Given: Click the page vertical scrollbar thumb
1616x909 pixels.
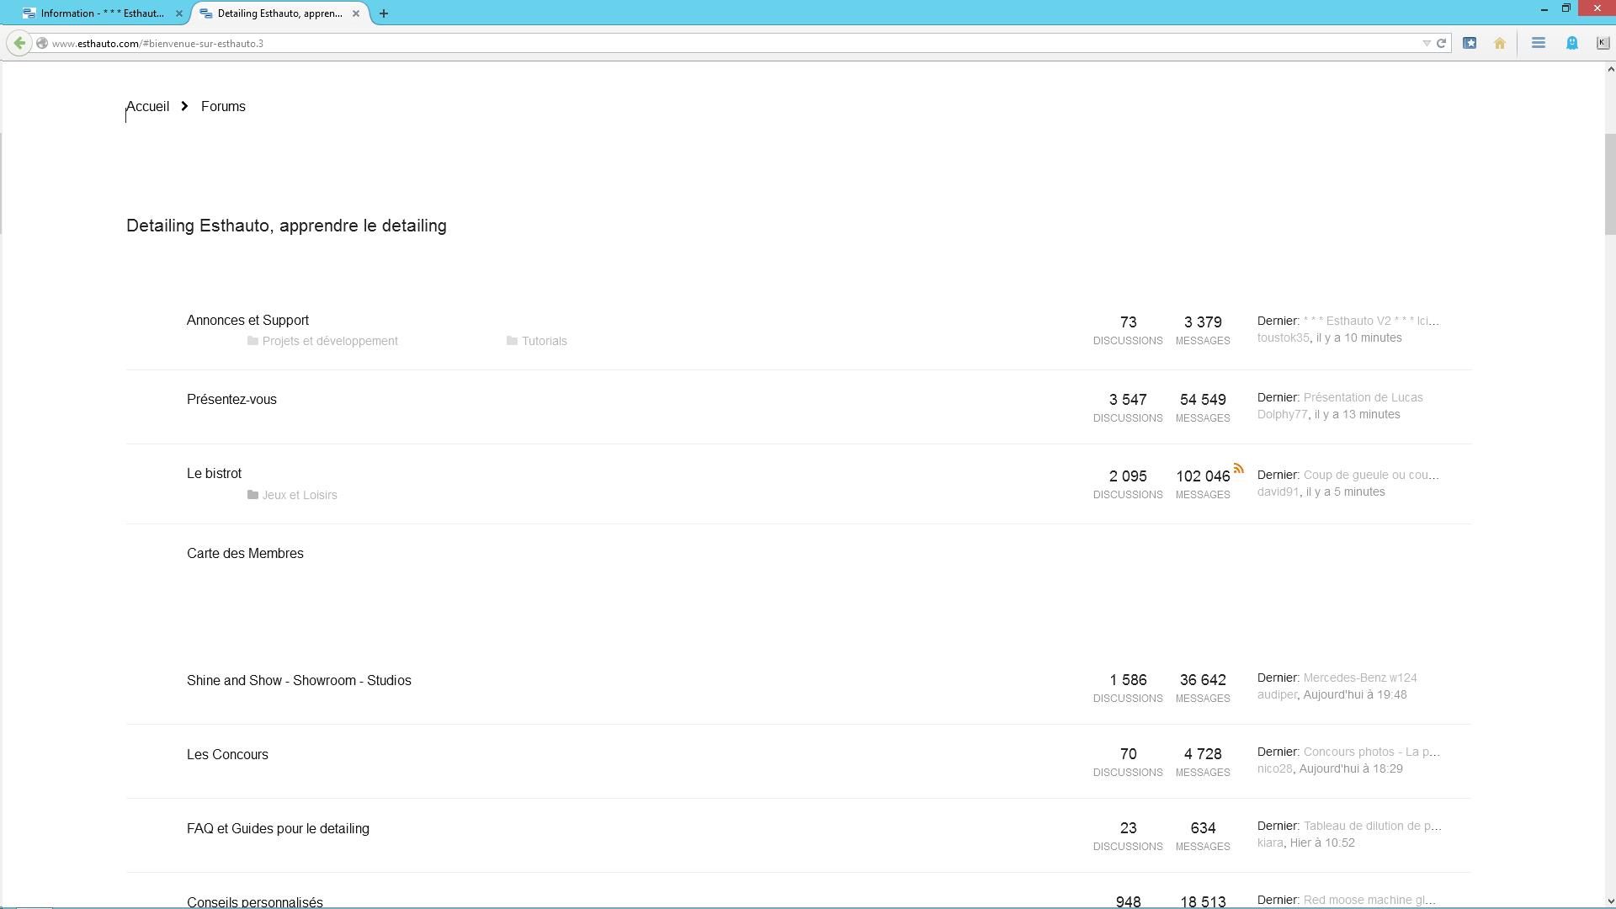Looking at the screenshot, I should click(x=1610, y=185).
